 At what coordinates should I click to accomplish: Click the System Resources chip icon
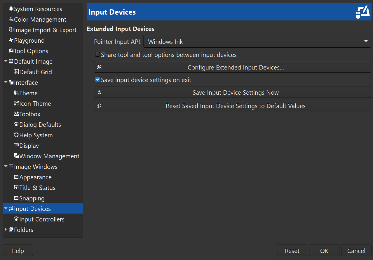(x=11, y=9)
